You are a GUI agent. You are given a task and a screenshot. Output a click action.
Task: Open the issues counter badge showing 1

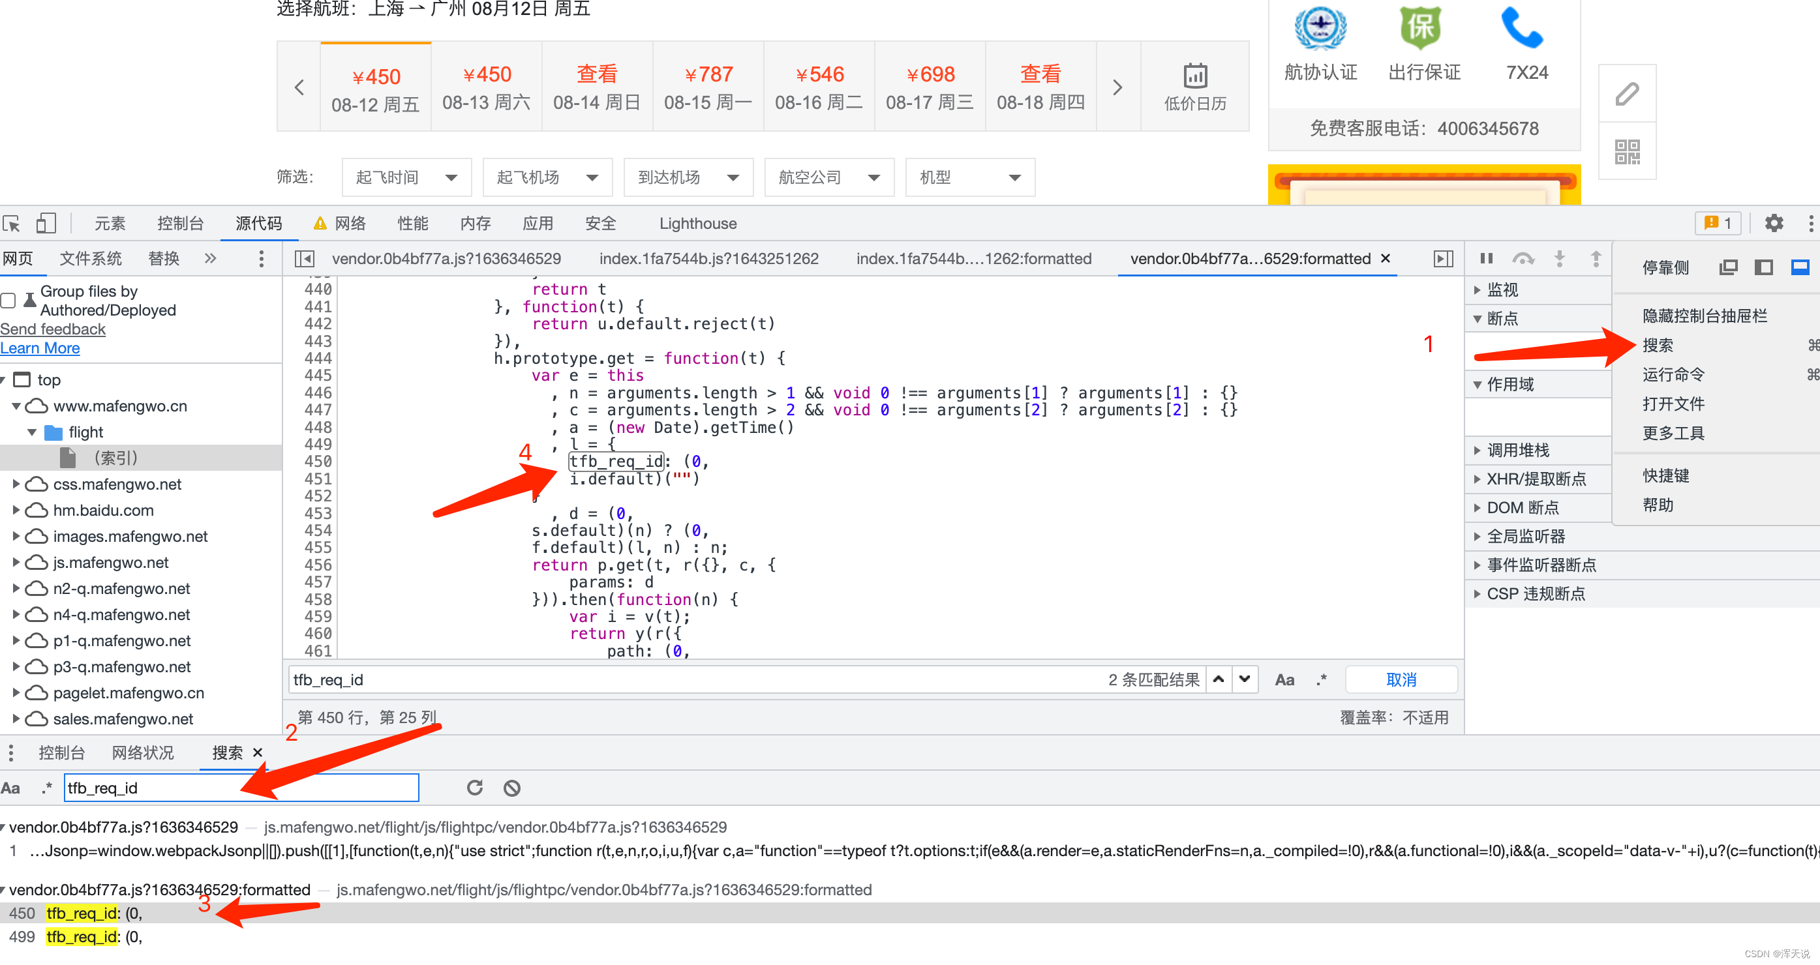pyautogui.click(x=1718, y=223)
